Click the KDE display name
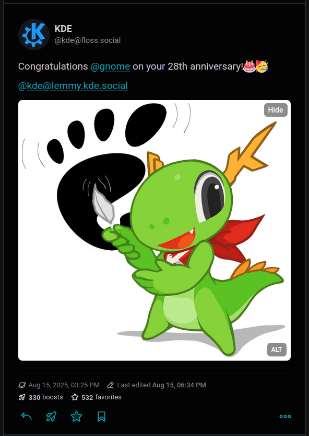Viewport: 309px width, 436px height. pyautogui.click(x=63, y=29)
